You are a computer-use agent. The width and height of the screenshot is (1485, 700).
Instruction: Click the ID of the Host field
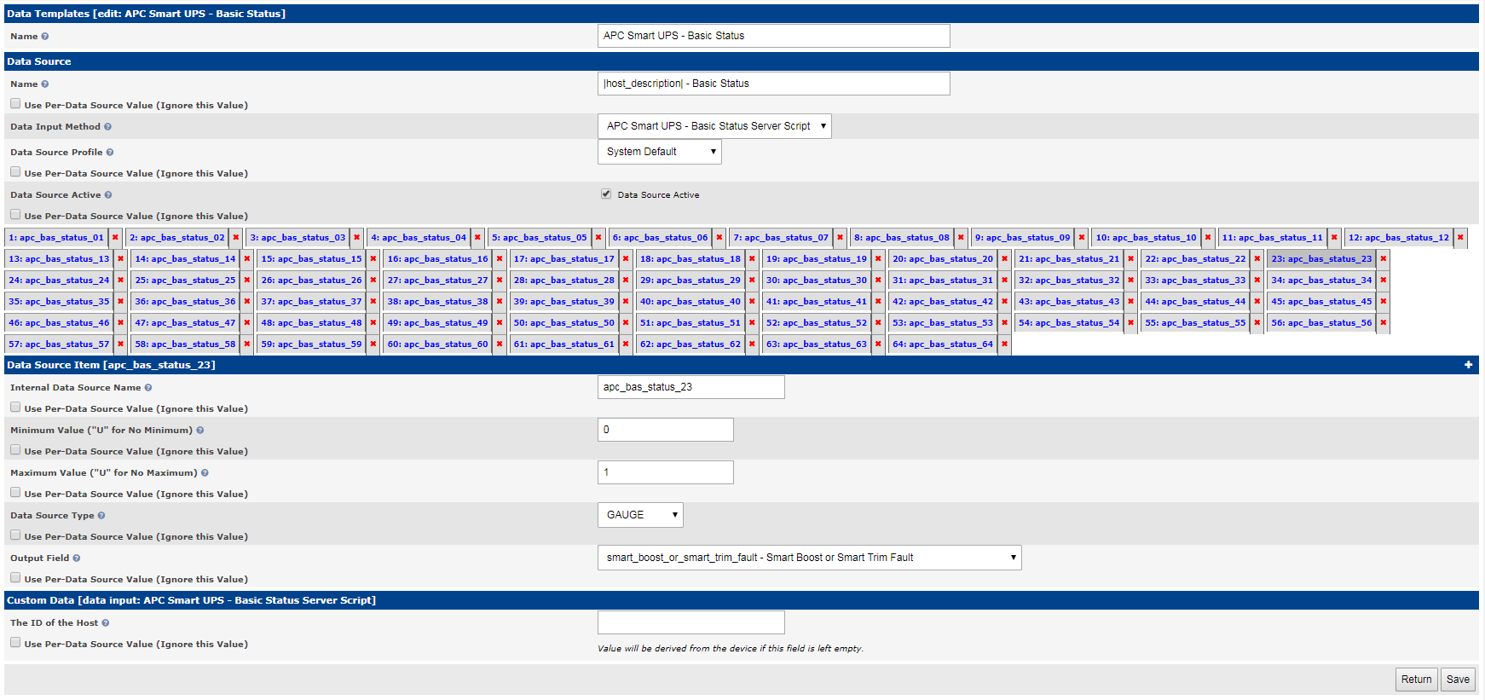tap(690, 622)
